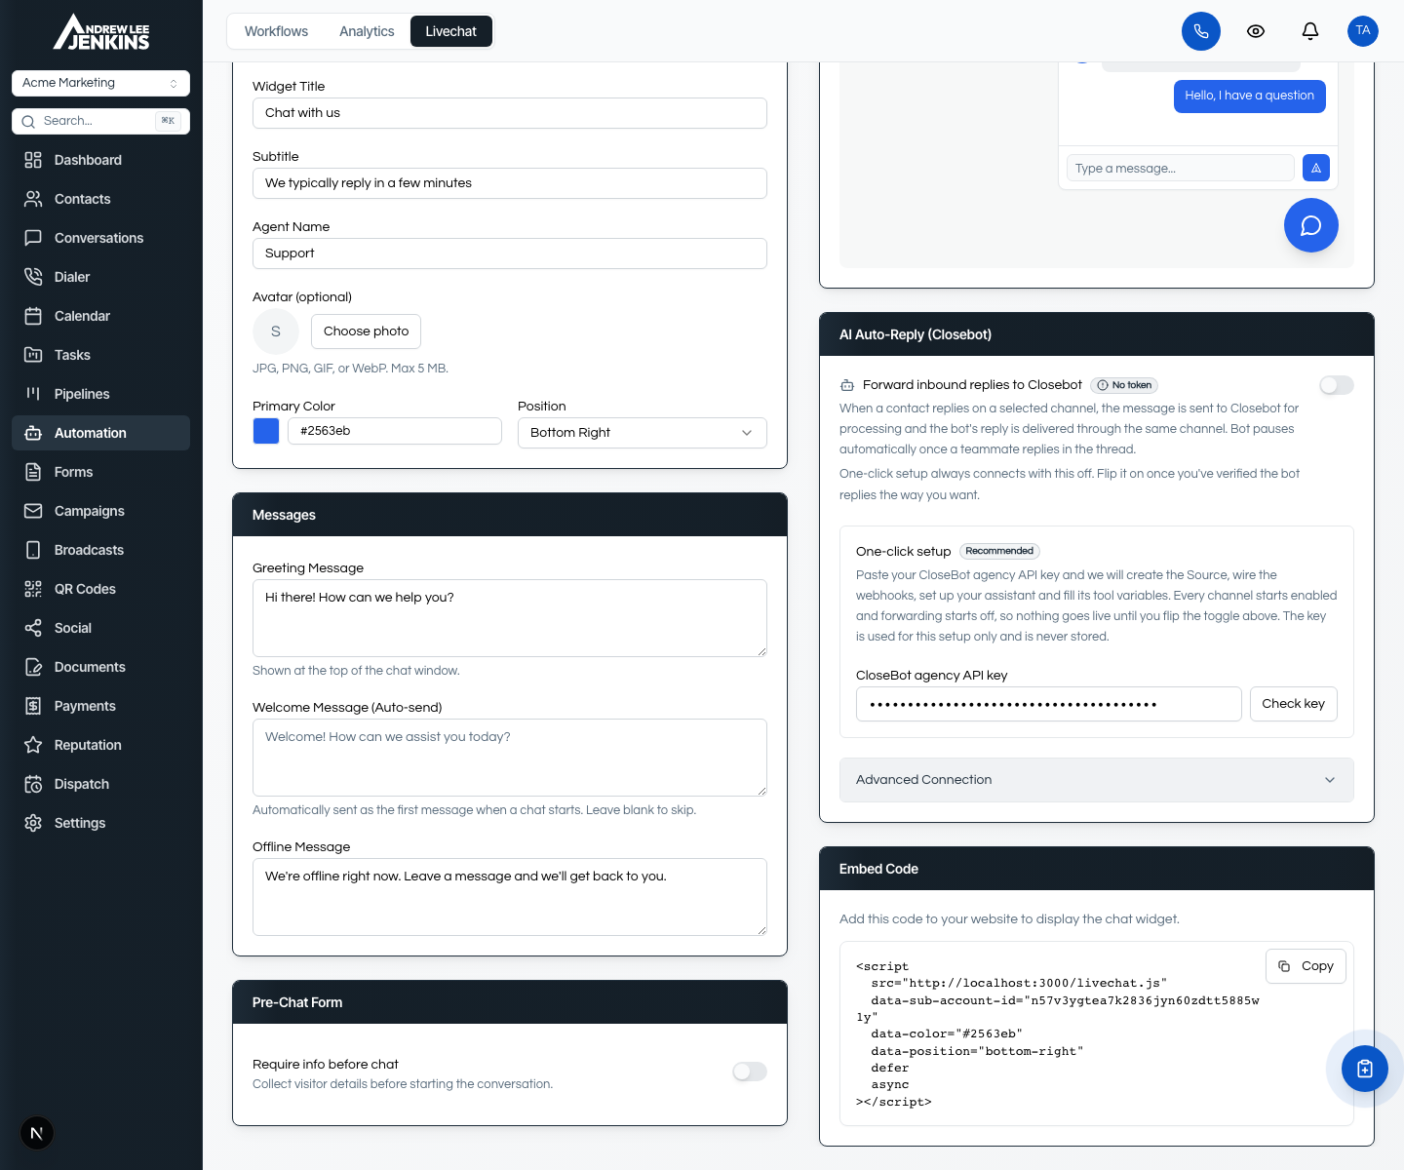Expand the Advanced Connection section
The height and width of the screenshot is (1170, 1404).
[x=1097, y=780]
